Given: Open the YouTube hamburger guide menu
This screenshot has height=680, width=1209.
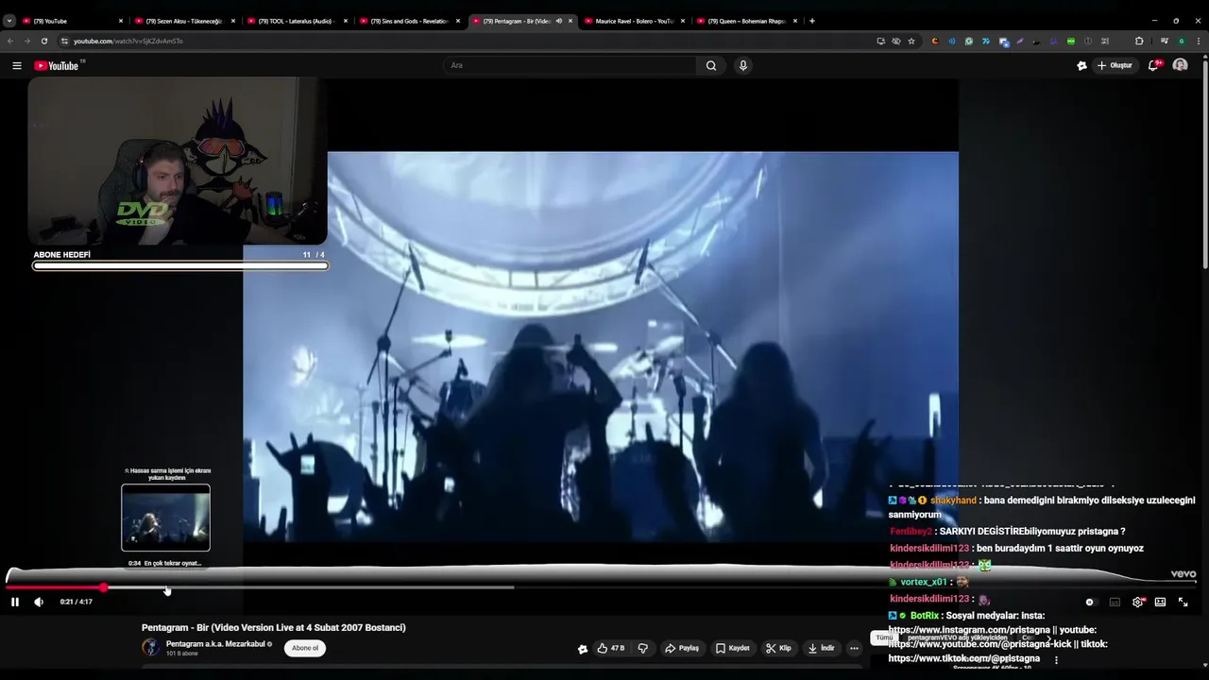Looking at the screenshot, I should [x=16, y=65].
